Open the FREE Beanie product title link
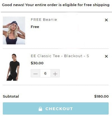 coord(44,20)
